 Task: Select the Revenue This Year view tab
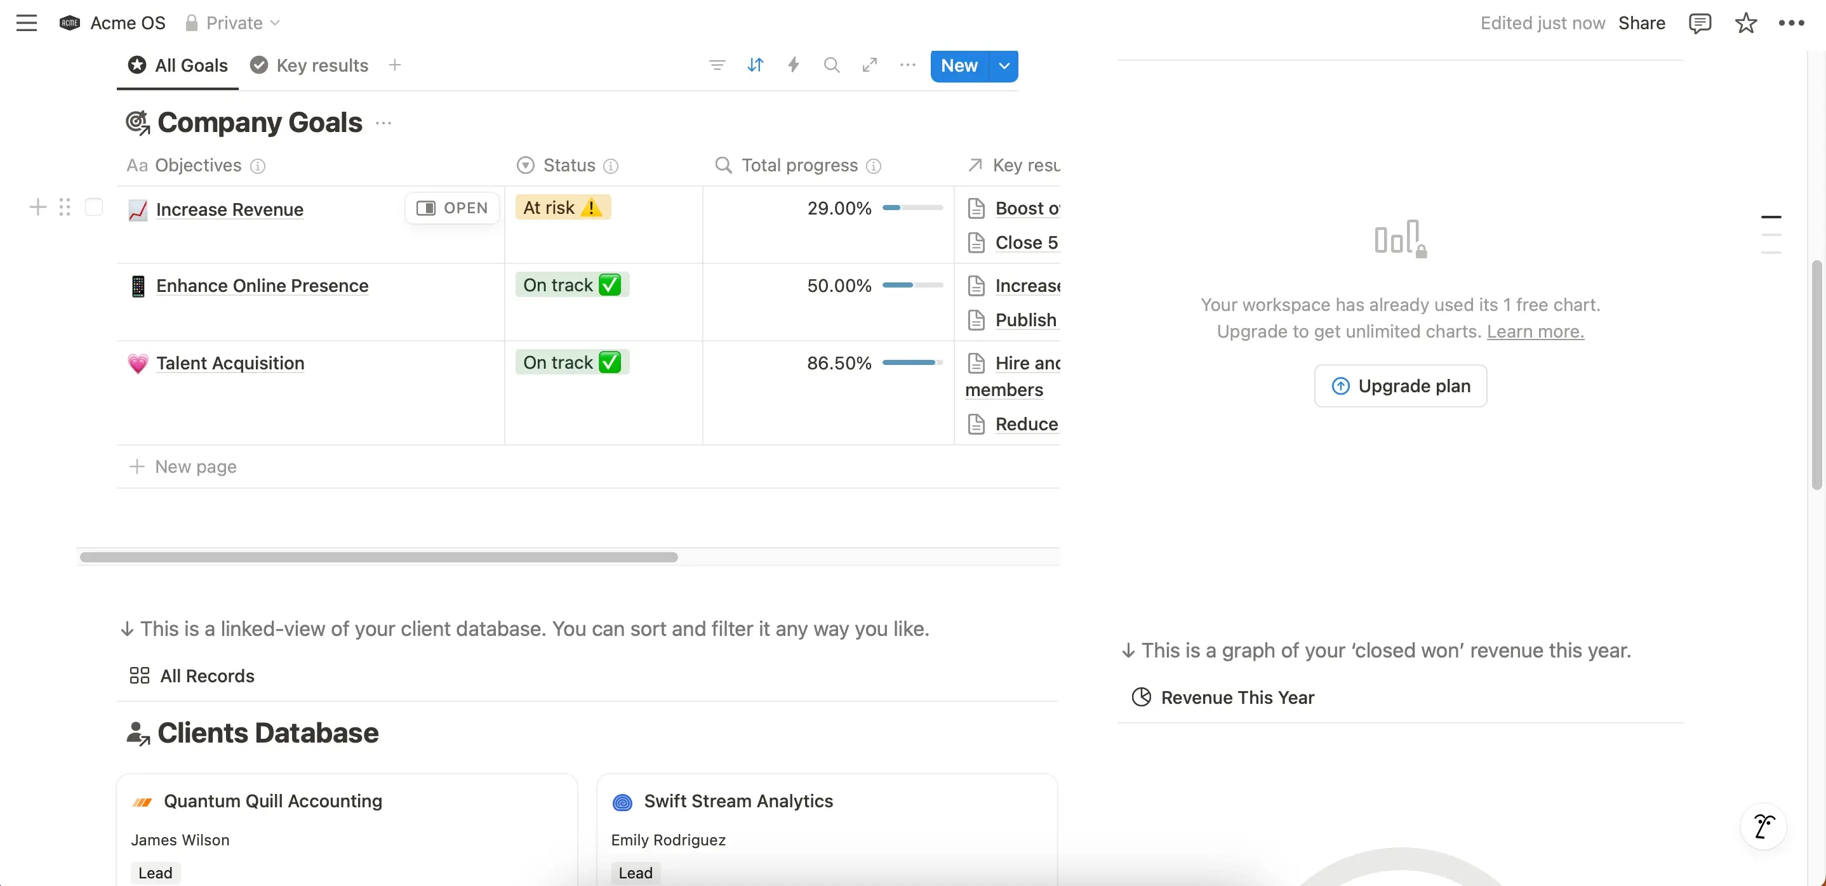[x=1223, y=698]
